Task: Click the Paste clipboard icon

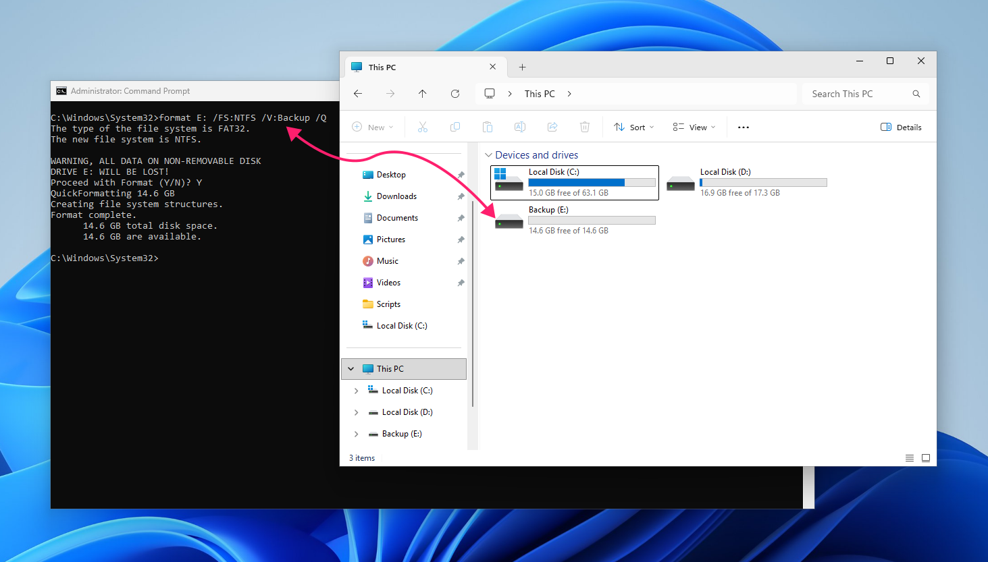Action: [x=488, y=127]
